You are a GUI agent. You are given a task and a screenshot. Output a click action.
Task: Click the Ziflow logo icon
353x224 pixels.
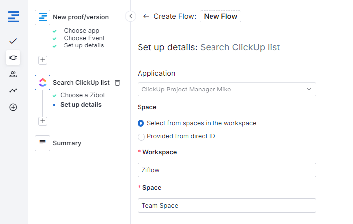[x=13, y=17]
